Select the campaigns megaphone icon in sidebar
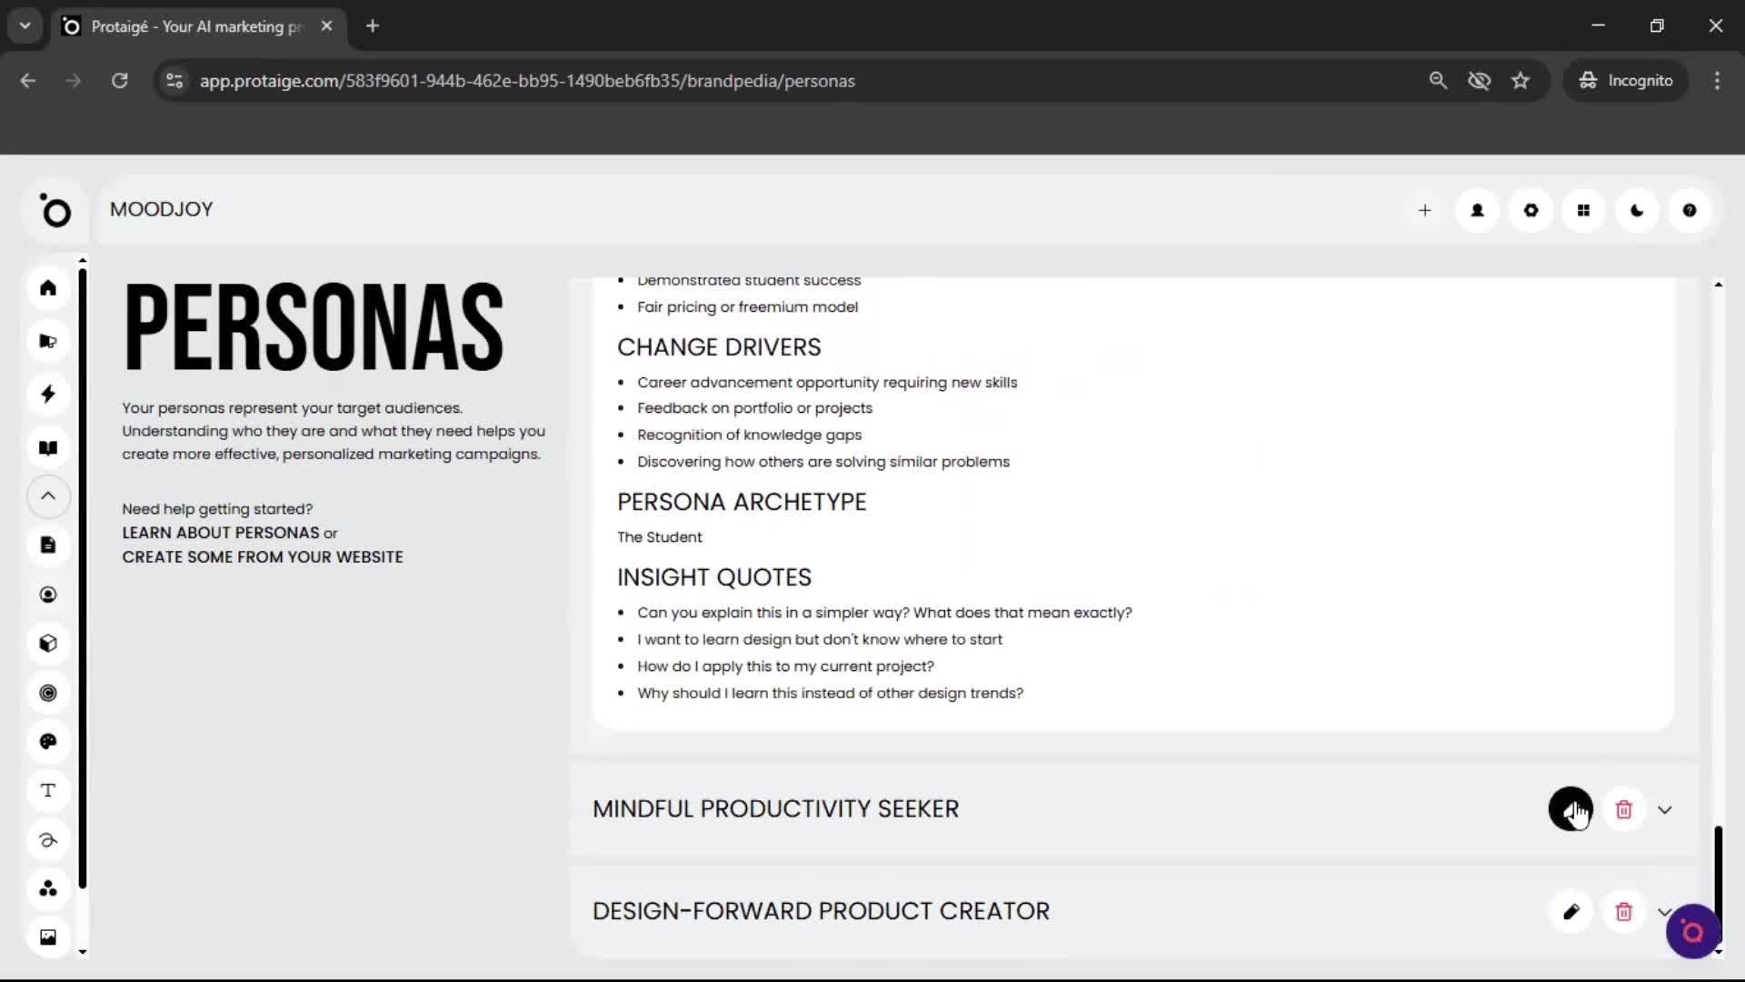The width and height of the screenshot is (1745, 982). point(47,341)
